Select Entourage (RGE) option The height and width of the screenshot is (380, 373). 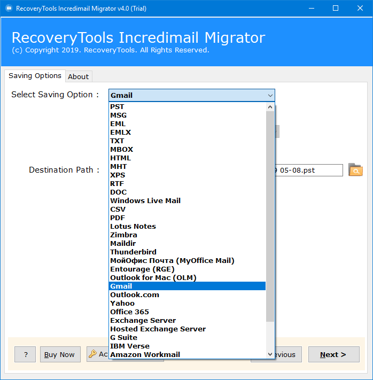(188, 269)
